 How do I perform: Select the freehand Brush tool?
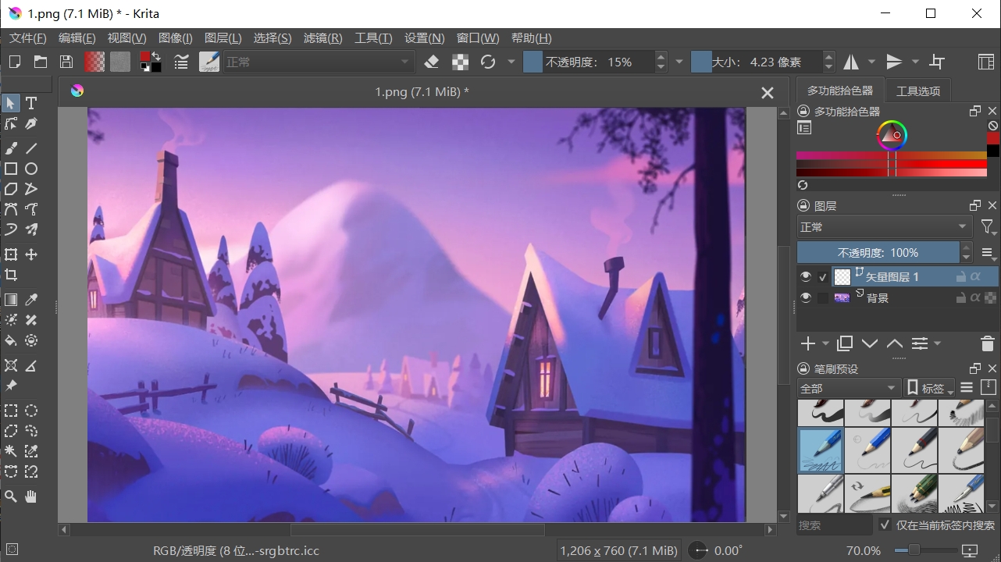coord(11,148)
